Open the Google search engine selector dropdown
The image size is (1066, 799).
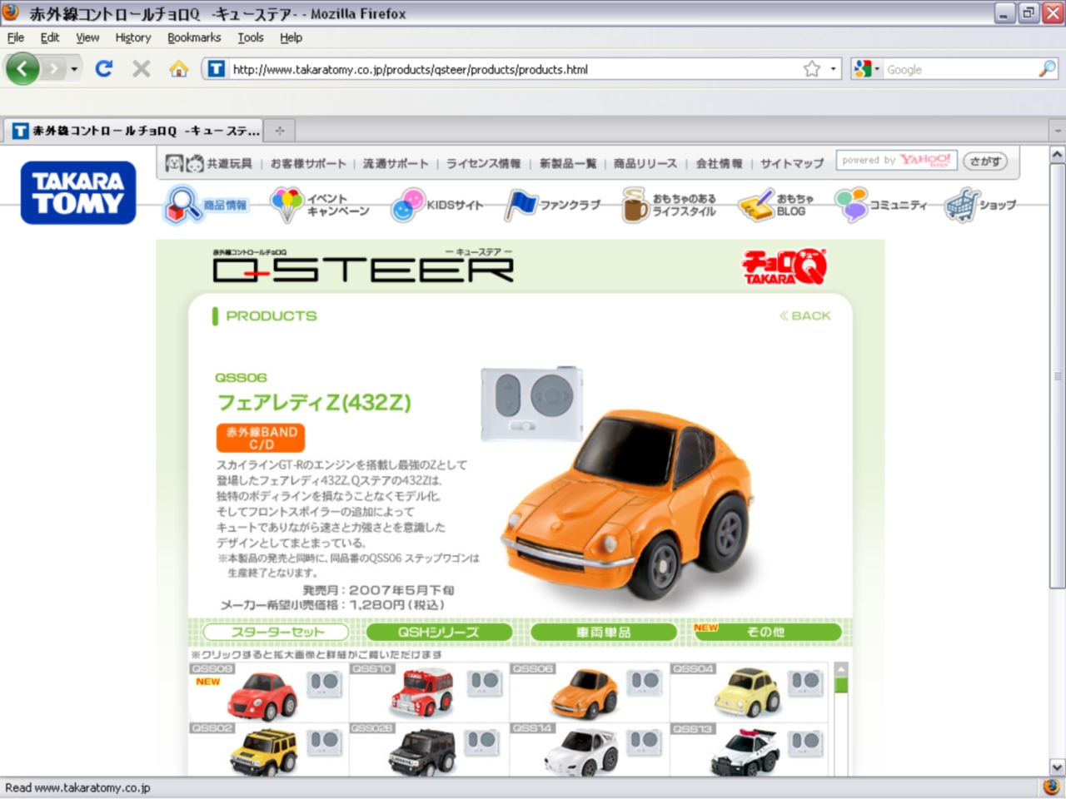click(x=866, y=69)
